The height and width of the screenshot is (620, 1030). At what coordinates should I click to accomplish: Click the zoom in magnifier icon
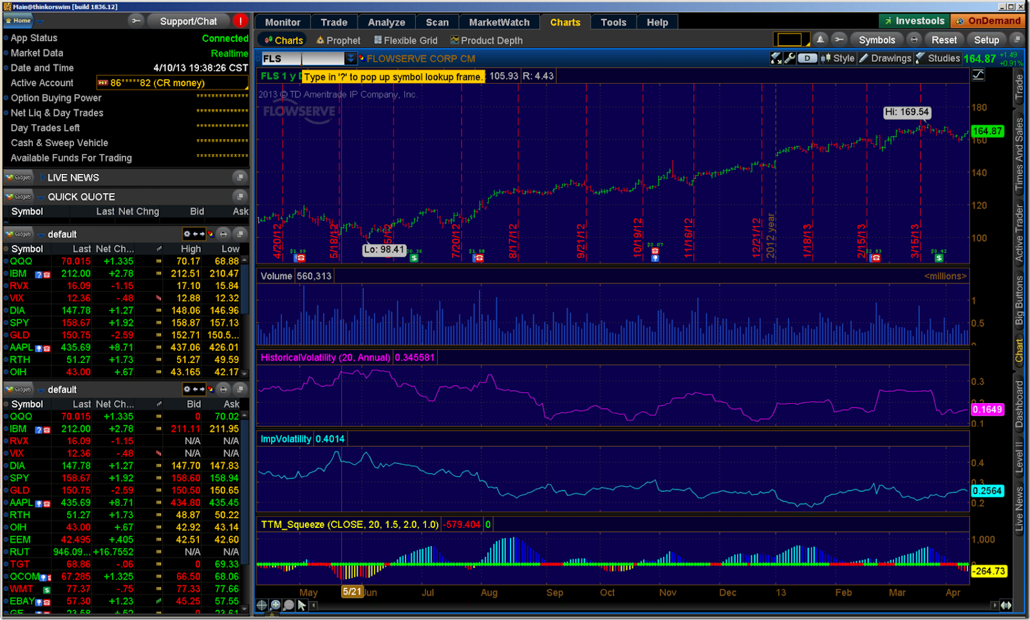(x=276, y=605)
